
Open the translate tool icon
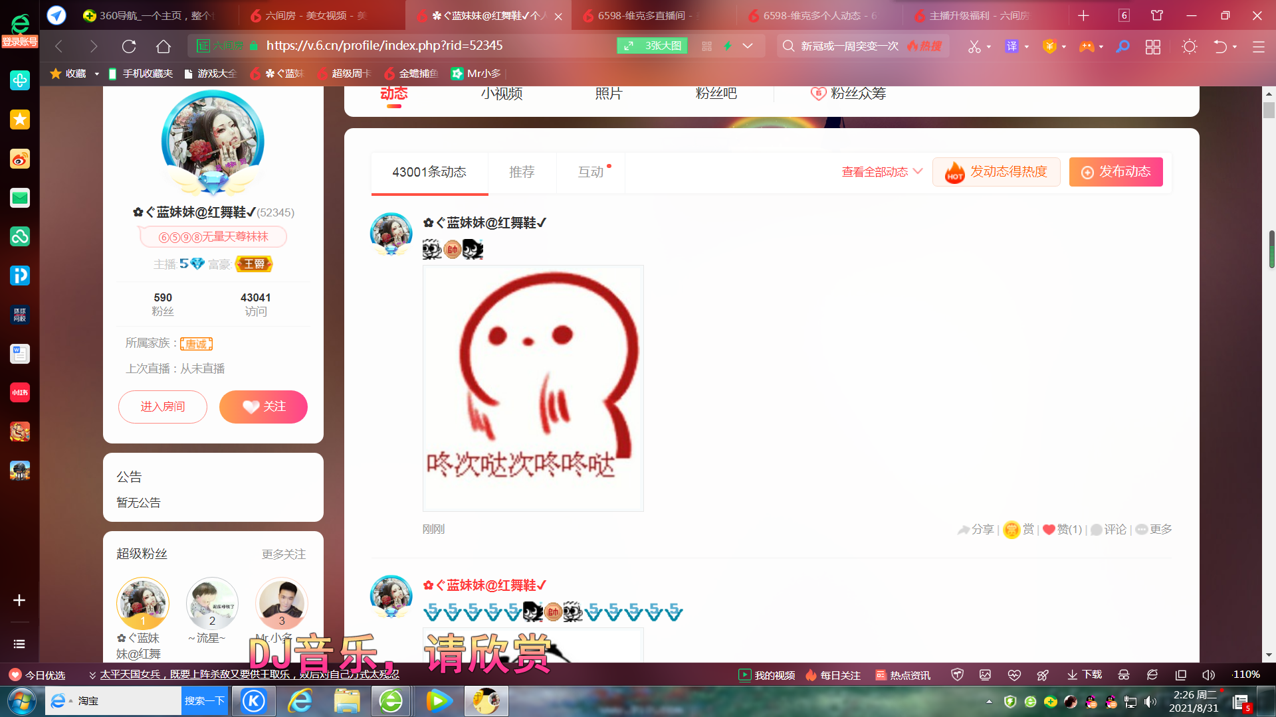[x=1011, y=46]
